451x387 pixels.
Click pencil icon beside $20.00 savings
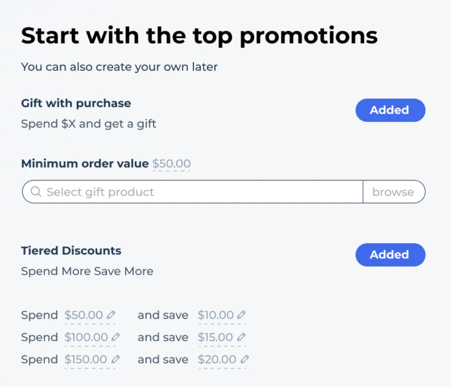[x=244, y=359]
